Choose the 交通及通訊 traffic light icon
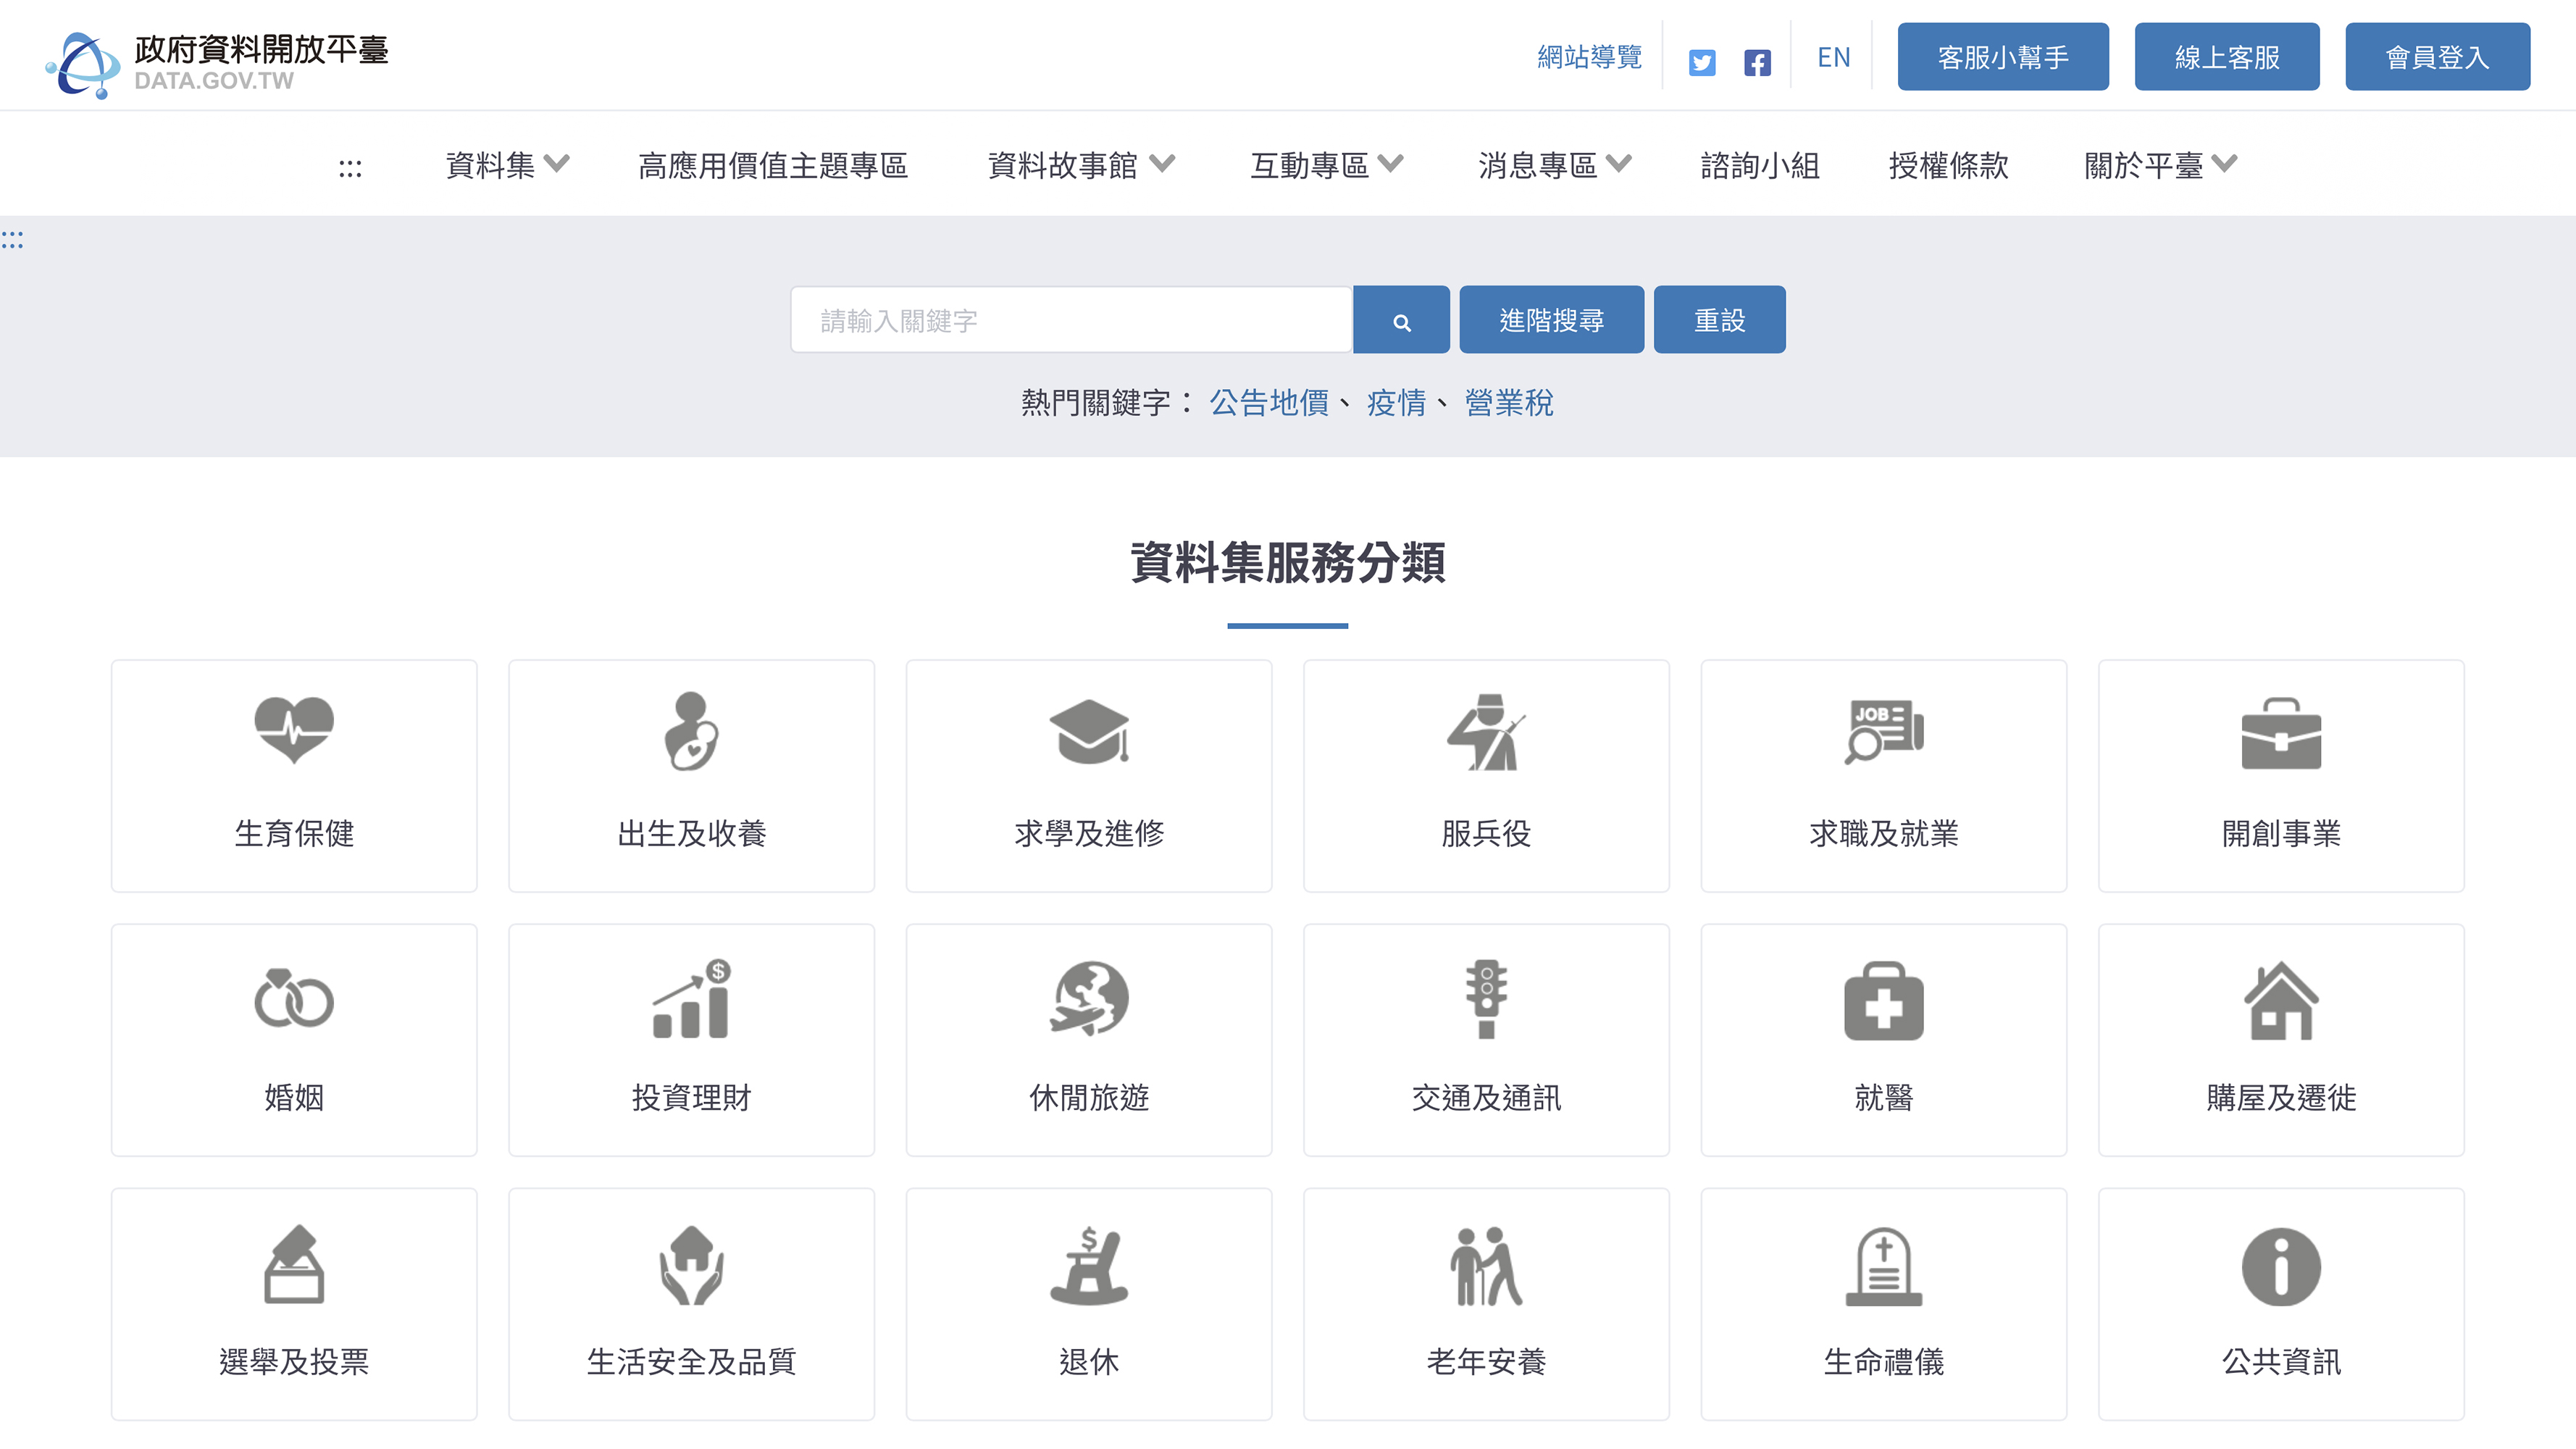Image resolution: width=2576 pixels, height=1449 pixels. click(x=1485, y=998)
